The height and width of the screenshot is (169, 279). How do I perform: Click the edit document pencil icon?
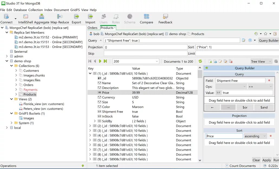(x=220, y=61)
